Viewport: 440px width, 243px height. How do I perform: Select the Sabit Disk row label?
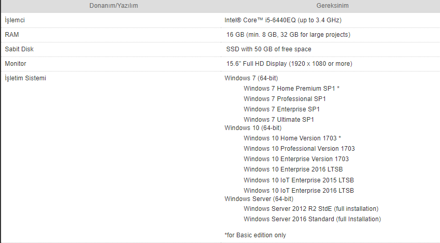(x=19, y=49)
